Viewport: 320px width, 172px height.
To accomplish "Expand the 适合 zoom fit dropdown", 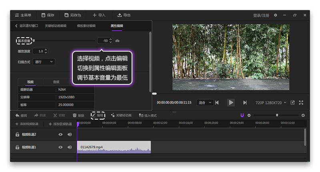I will 204,103.
